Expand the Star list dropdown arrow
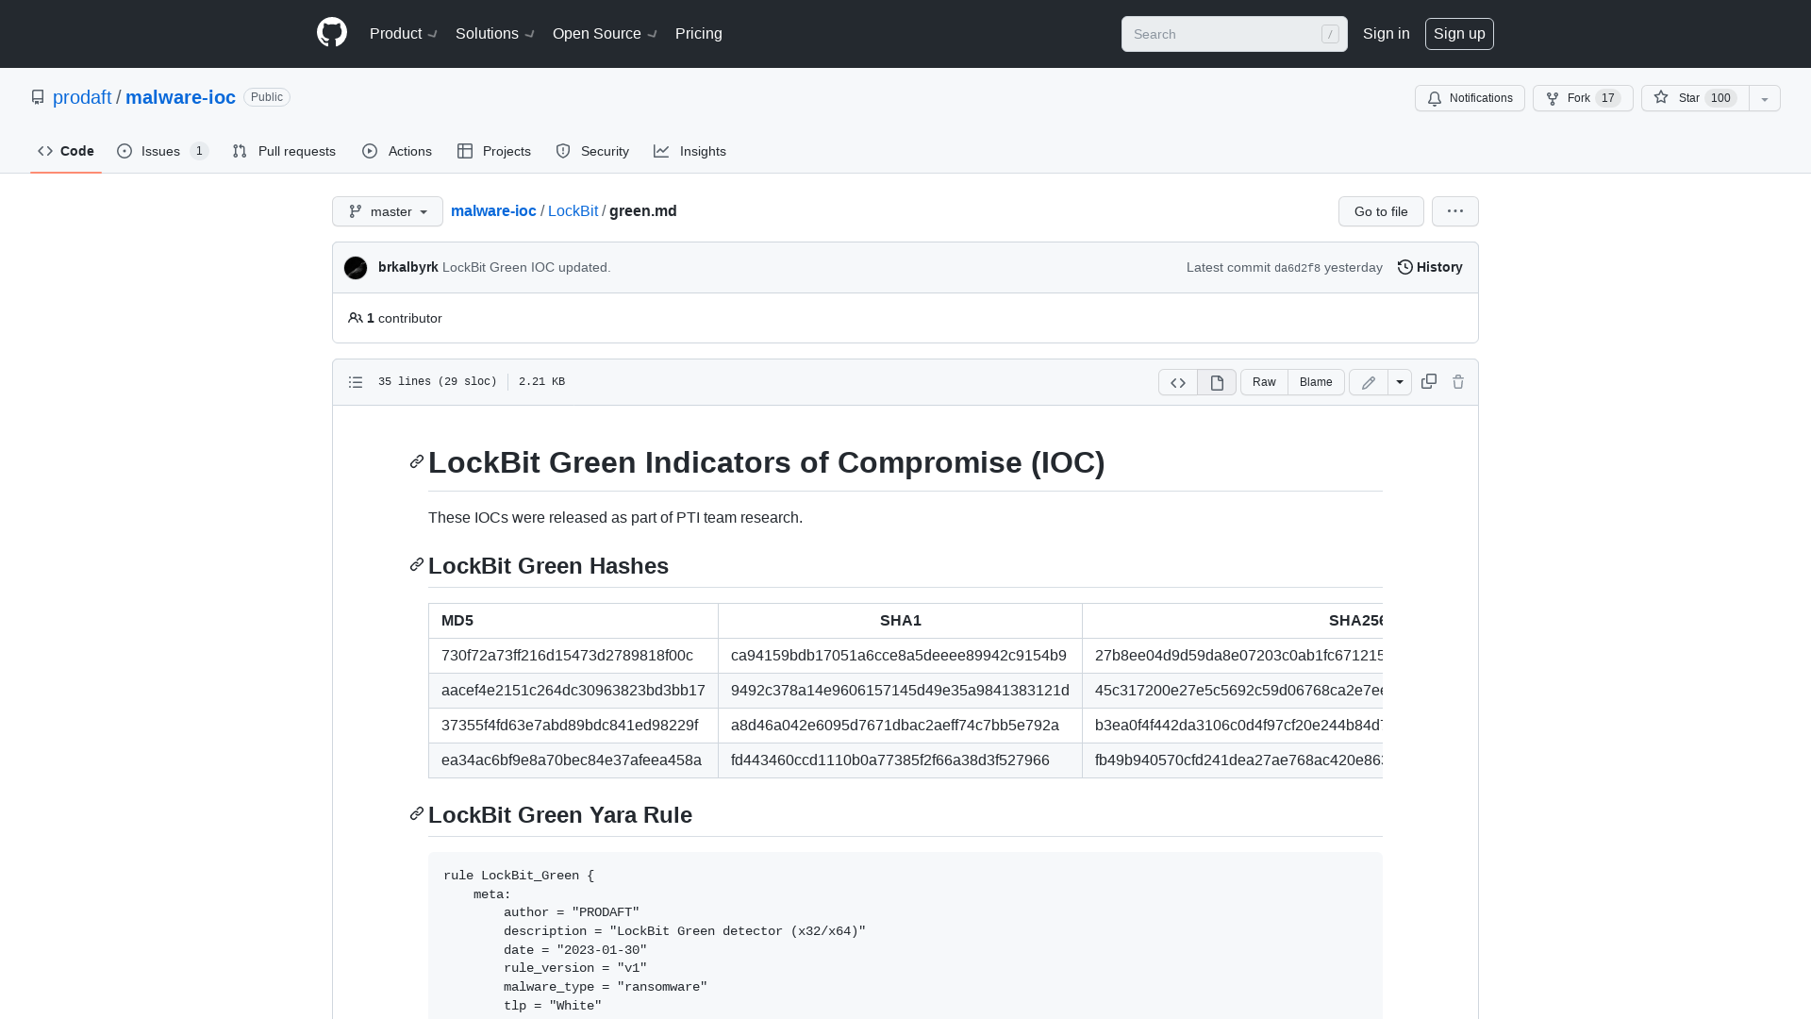This screenshot has height=1019, width=1811. [x=1765, y=98]
